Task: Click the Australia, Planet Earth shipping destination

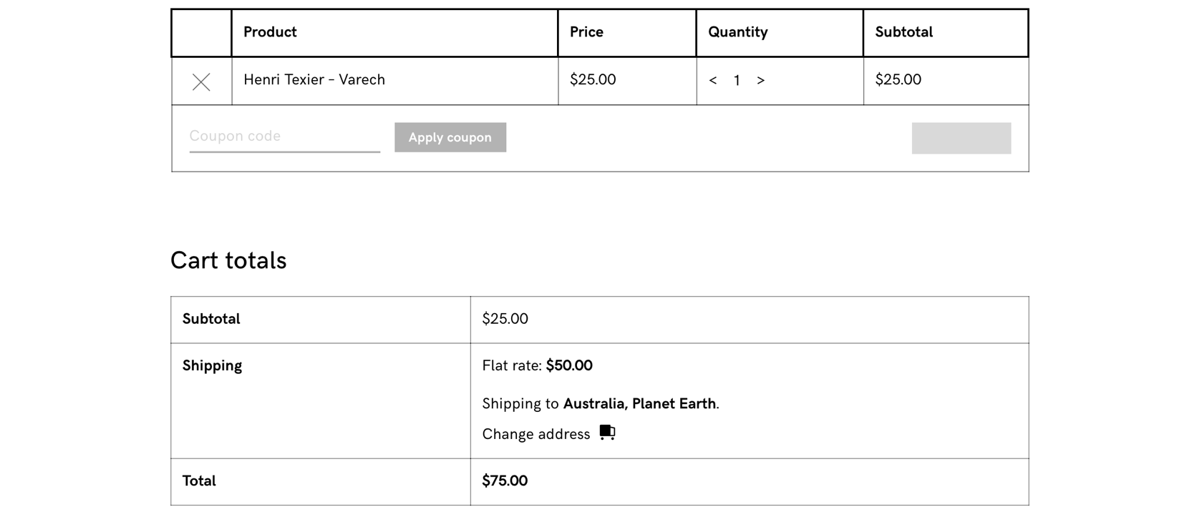Action: 639,404
